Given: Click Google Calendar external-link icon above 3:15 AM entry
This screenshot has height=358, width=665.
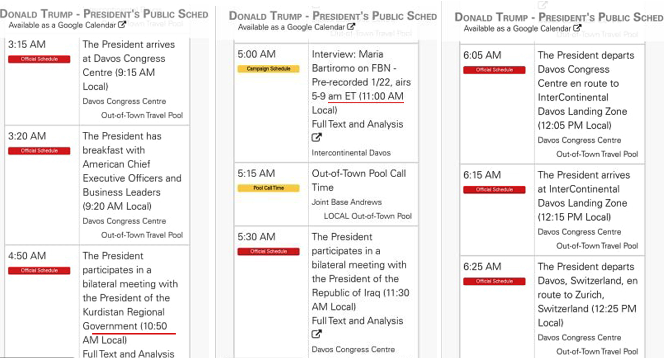Looking at the screenshot, I should [x=122, y=25].
